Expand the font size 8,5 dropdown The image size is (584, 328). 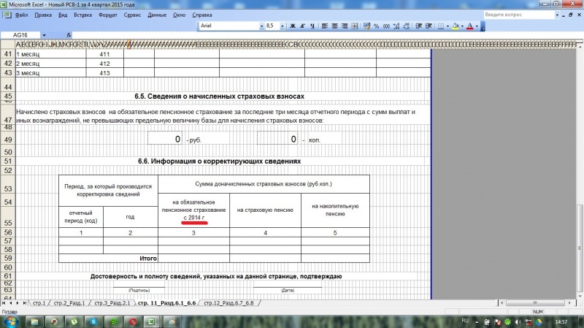283,26
